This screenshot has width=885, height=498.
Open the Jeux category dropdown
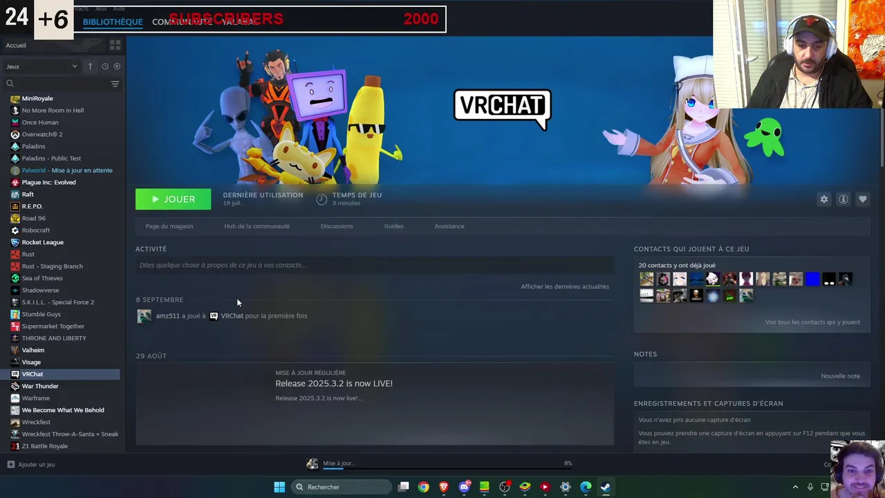[41, 66]
